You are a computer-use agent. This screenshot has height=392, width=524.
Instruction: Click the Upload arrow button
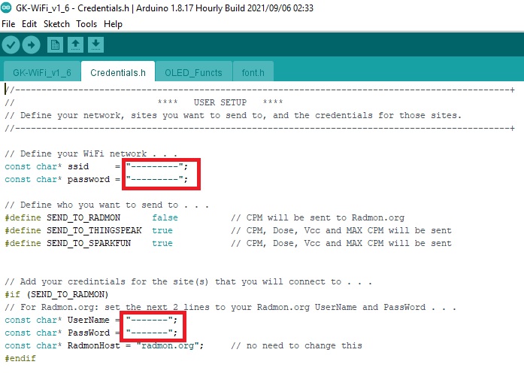[x=31, y=45]
